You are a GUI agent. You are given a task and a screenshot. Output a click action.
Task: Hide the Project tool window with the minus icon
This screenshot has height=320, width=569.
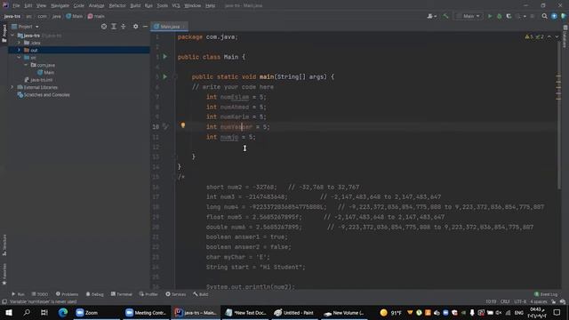[145, 27]
